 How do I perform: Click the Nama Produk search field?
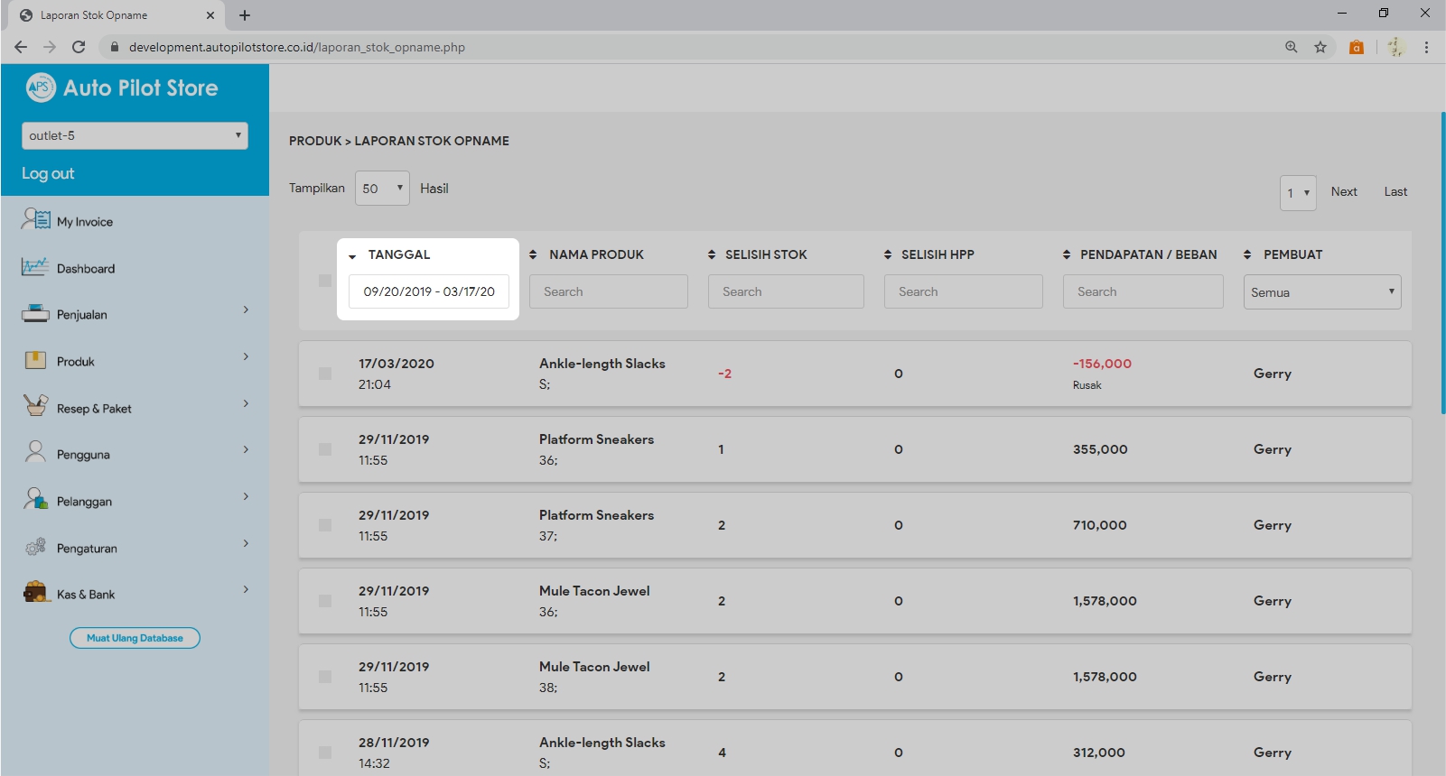[x=609, y=291]
